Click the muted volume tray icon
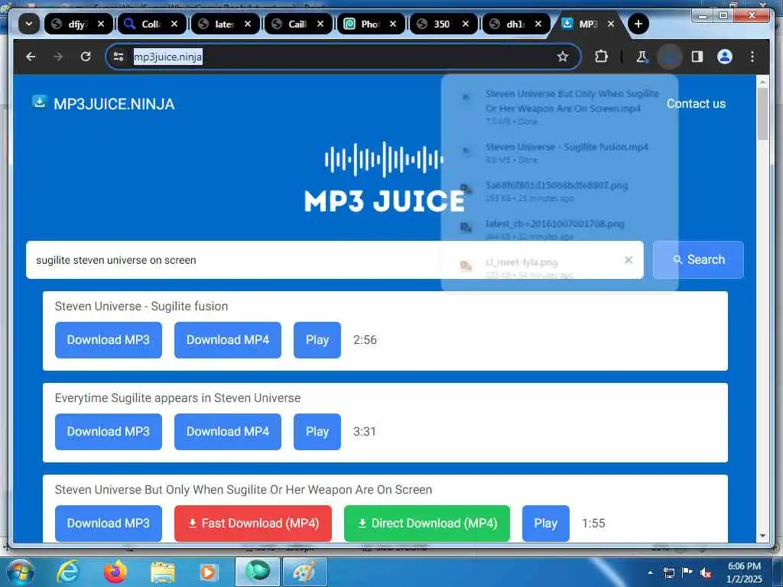783x587 pixels. tap(706, 572)
